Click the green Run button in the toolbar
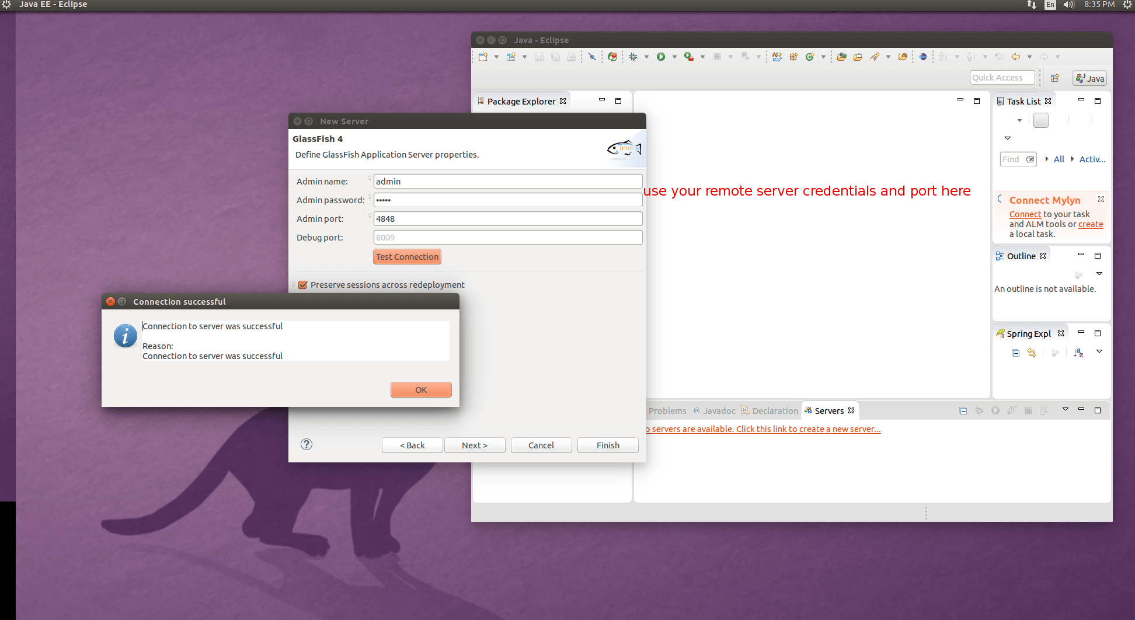The width and height of the screenshot is (1135, 620). pyautogui.click(x=661, y=57)
